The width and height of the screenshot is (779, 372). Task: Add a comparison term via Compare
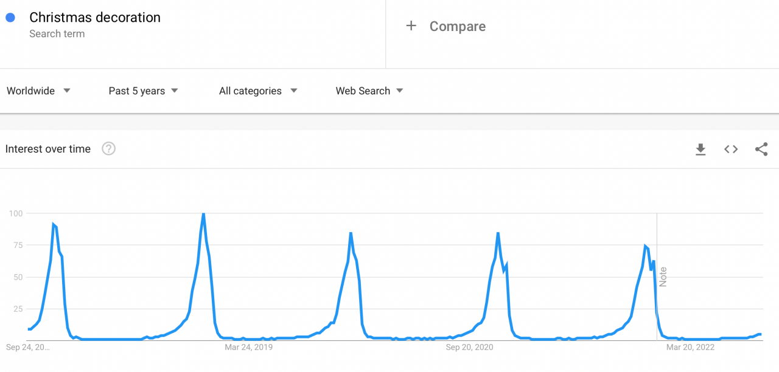pos(457,26)
